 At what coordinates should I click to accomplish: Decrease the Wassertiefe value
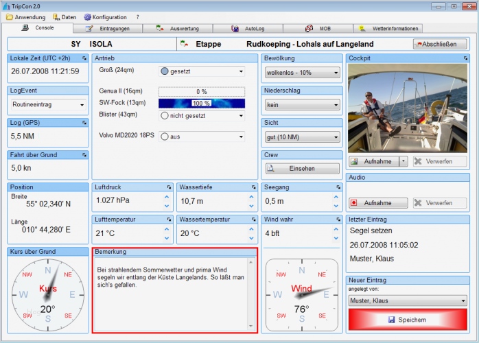[251, 206]
